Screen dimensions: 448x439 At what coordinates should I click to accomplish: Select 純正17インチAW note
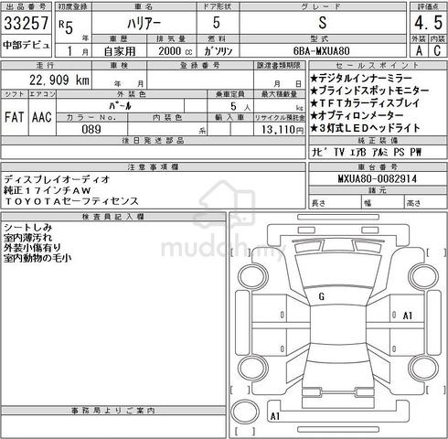[48, 190]
